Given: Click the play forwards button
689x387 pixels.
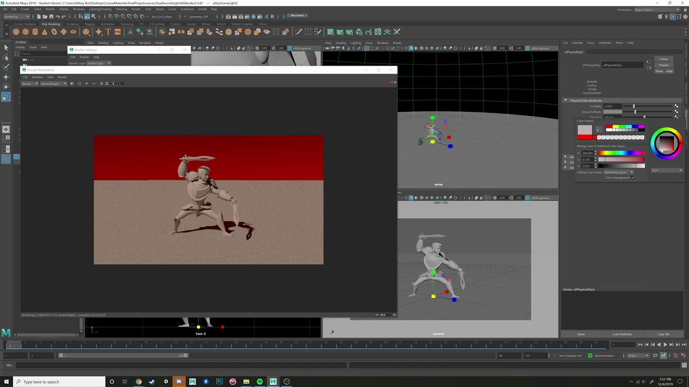Looking at the screenshot, I should click(665, 345).
